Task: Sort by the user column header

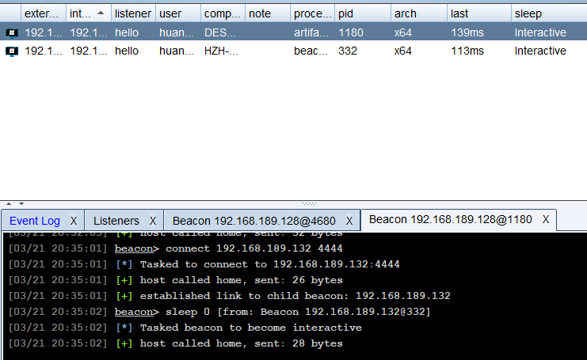Action: point(178,13)
